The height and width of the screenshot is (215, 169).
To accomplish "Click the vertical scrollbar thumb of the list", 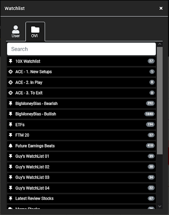I will [160, 101].
